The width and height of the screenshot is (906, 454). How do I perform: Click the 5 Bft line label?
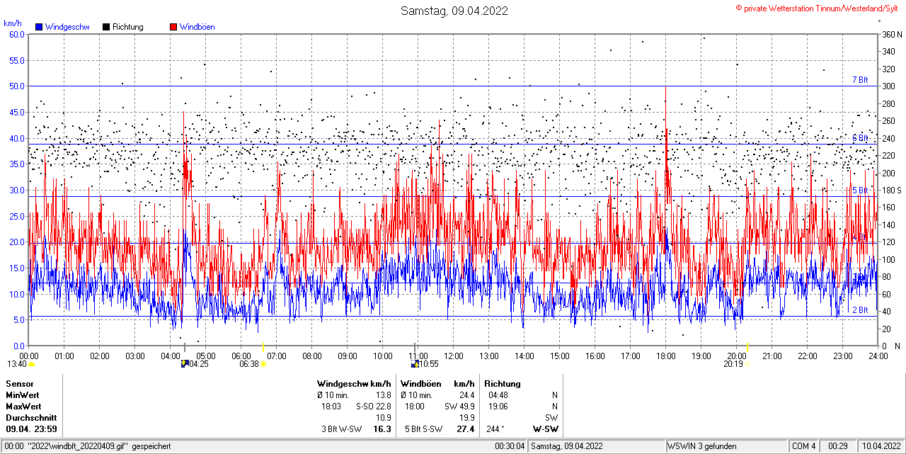(860, 191)
